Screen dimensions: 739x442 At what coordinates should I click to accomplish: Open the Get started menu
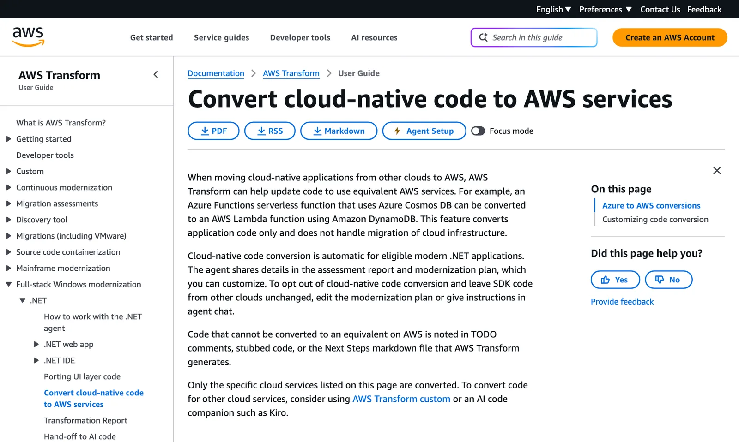point(151,37)
